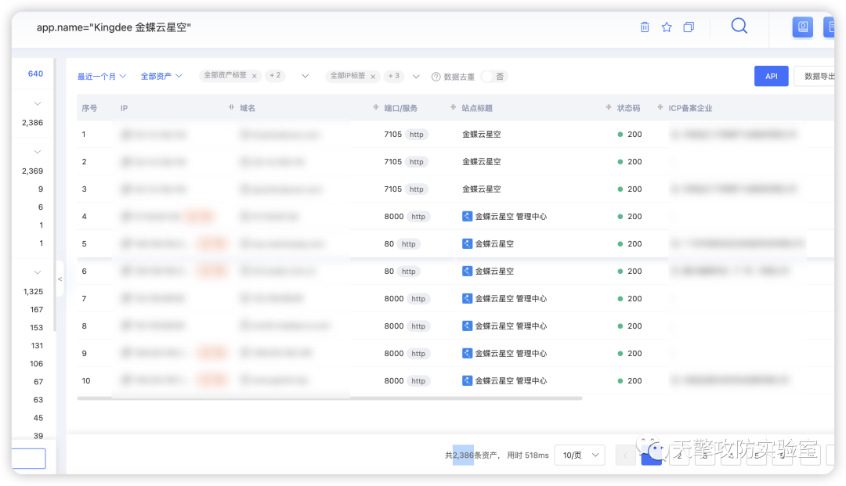Click the help icon beside 数据去重

click(436, 77)
